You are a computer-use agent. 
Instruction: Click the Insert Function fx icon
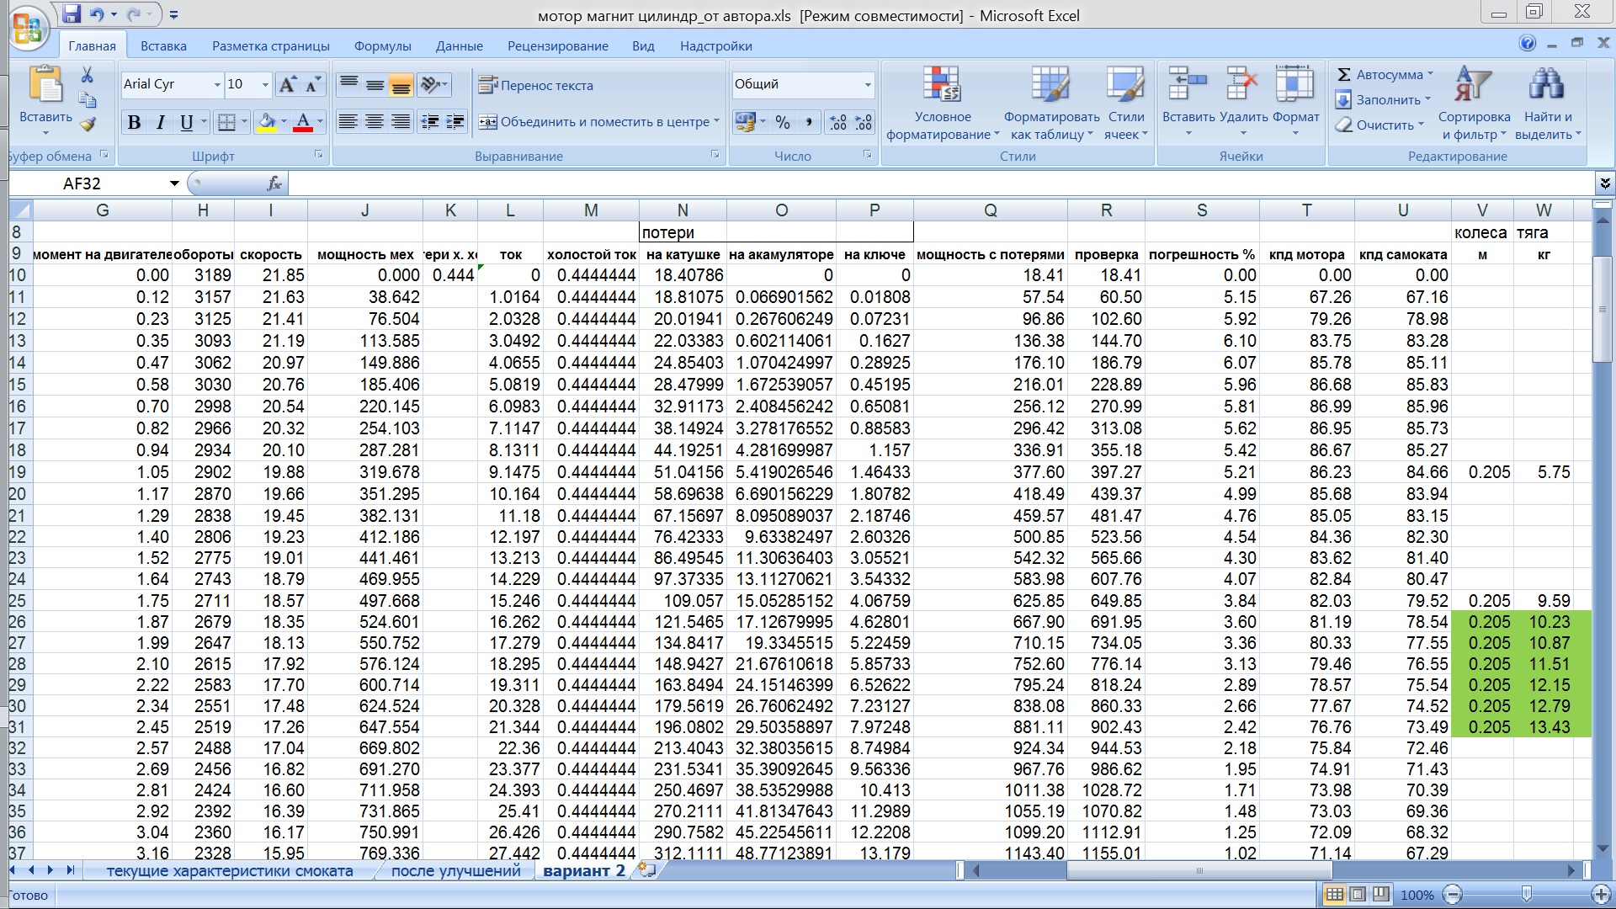(x=274, y=183)
